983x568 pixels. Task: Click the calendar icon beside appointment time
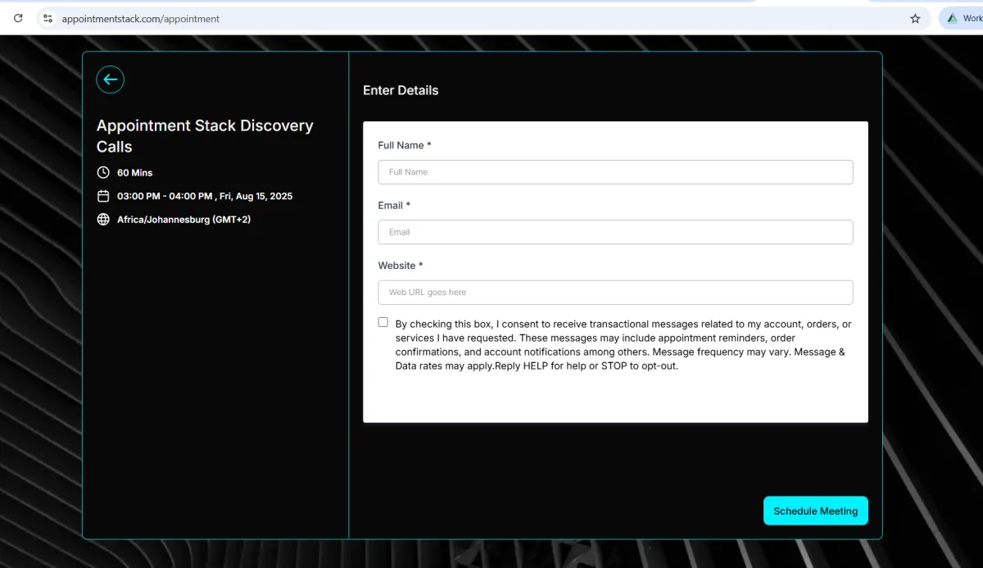[103, 196]
